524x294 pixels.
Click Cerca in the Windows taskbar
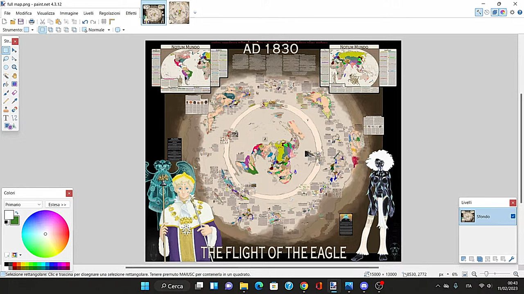click(172, 286)
